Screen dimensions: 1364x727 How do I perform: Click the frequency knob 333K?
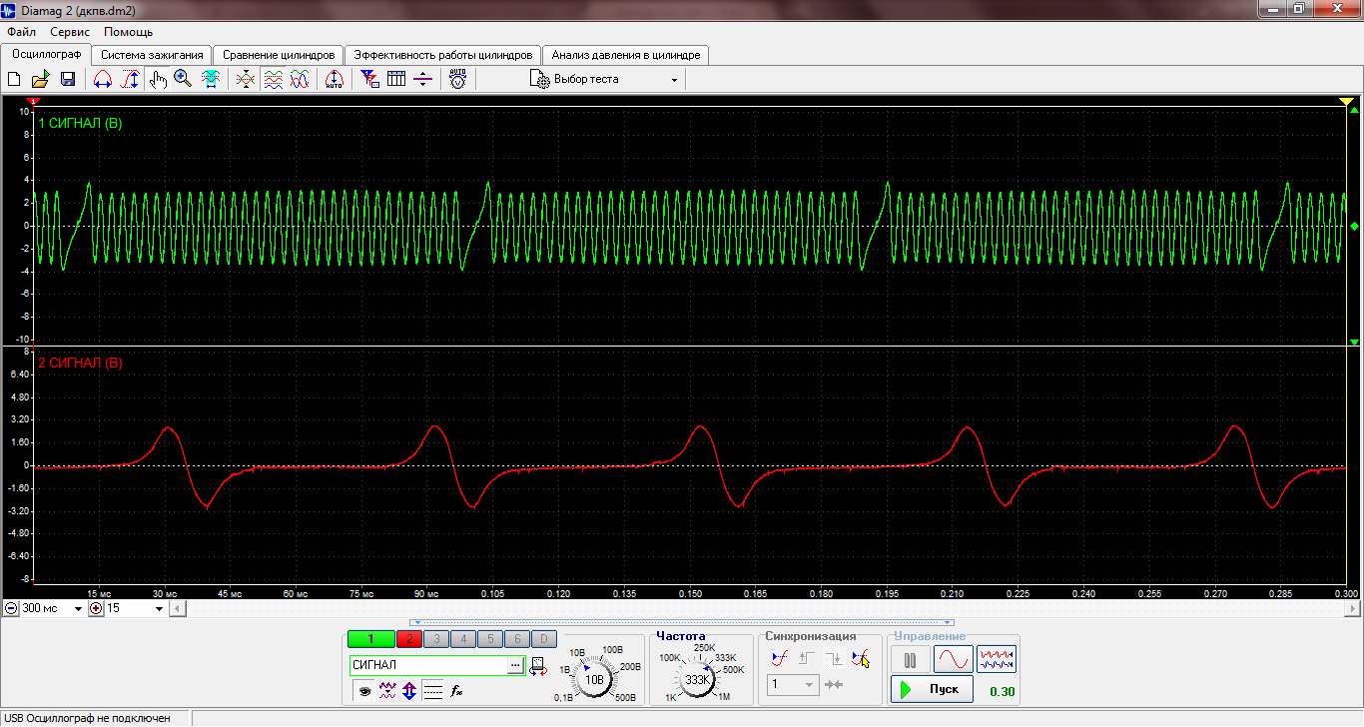click(698, 679)
